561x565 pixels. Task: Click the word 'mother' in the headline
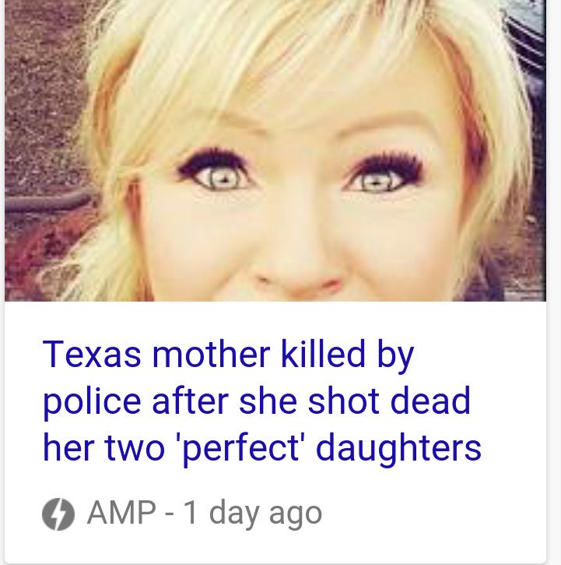coord(211,354)
